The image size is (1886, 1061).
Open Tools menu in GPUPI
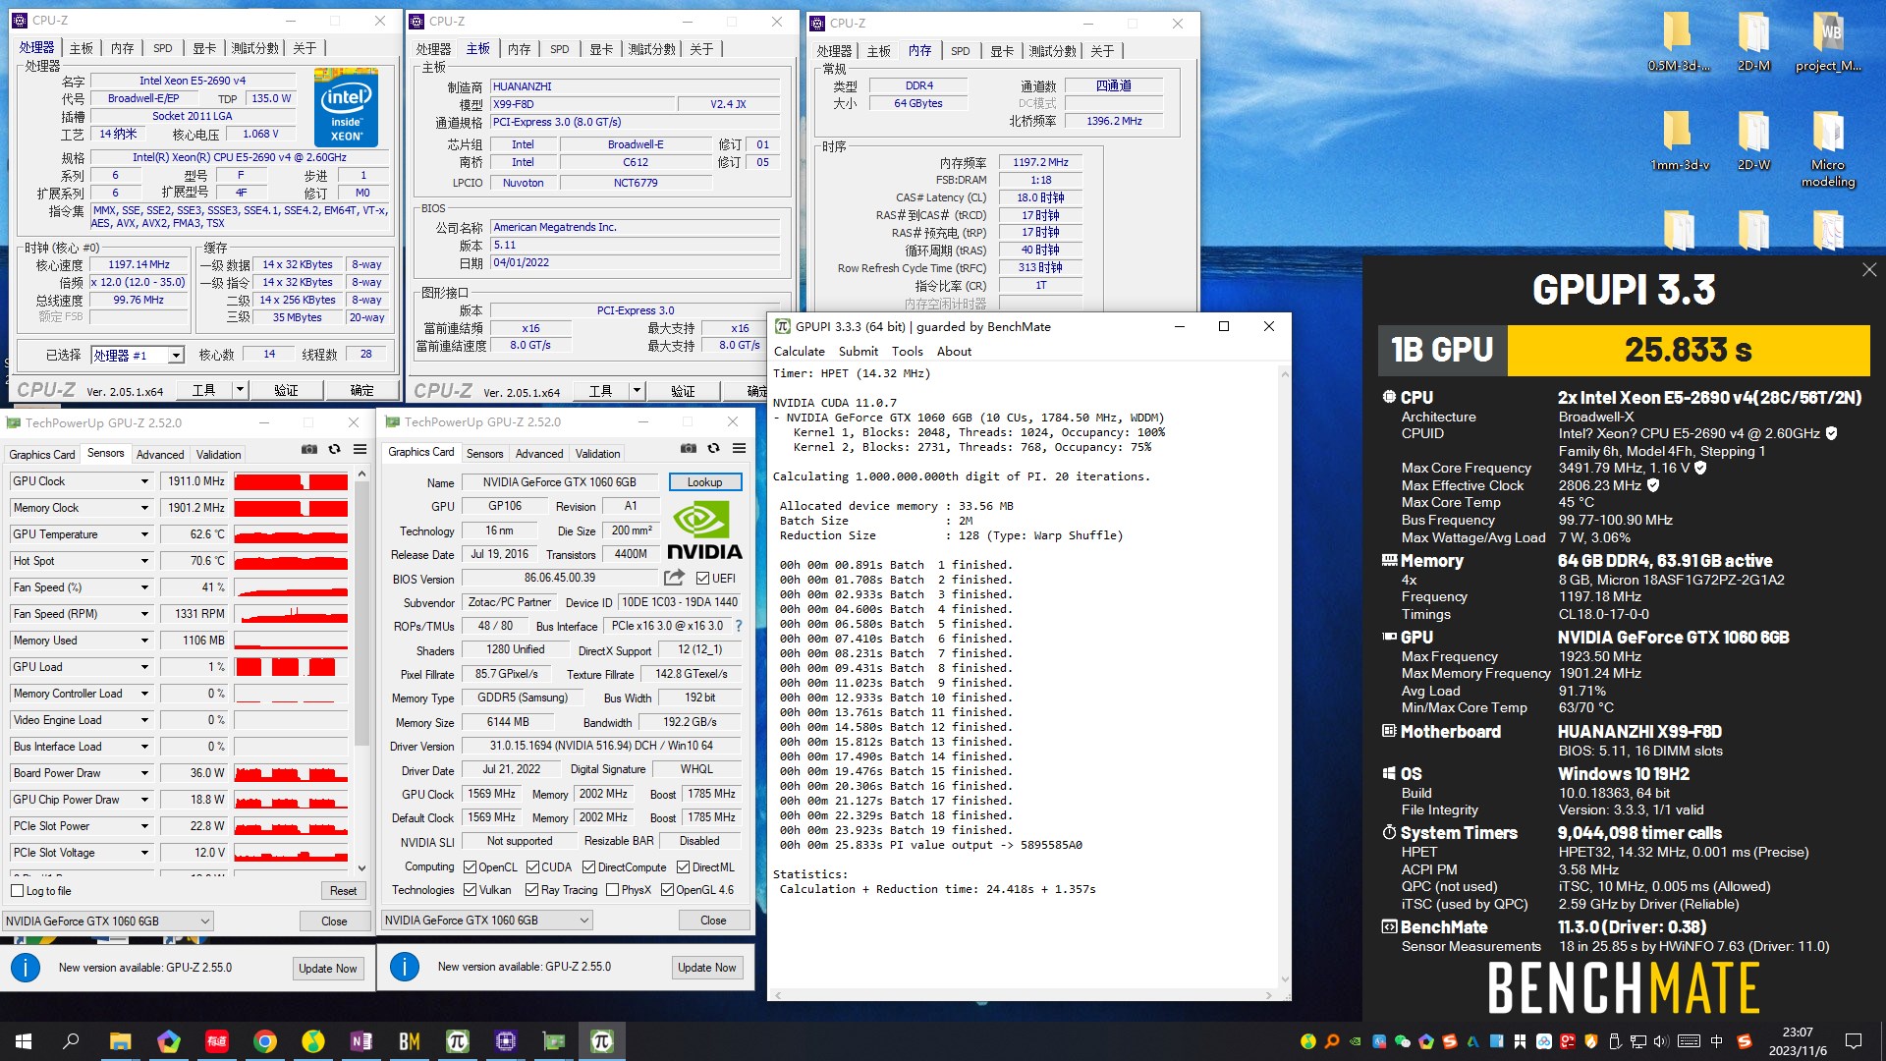tap(908, 352)
